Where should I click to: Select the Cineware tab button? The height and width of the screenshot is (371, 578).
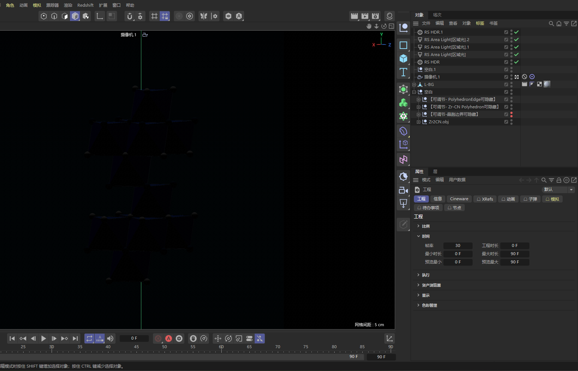pos(459,199)
